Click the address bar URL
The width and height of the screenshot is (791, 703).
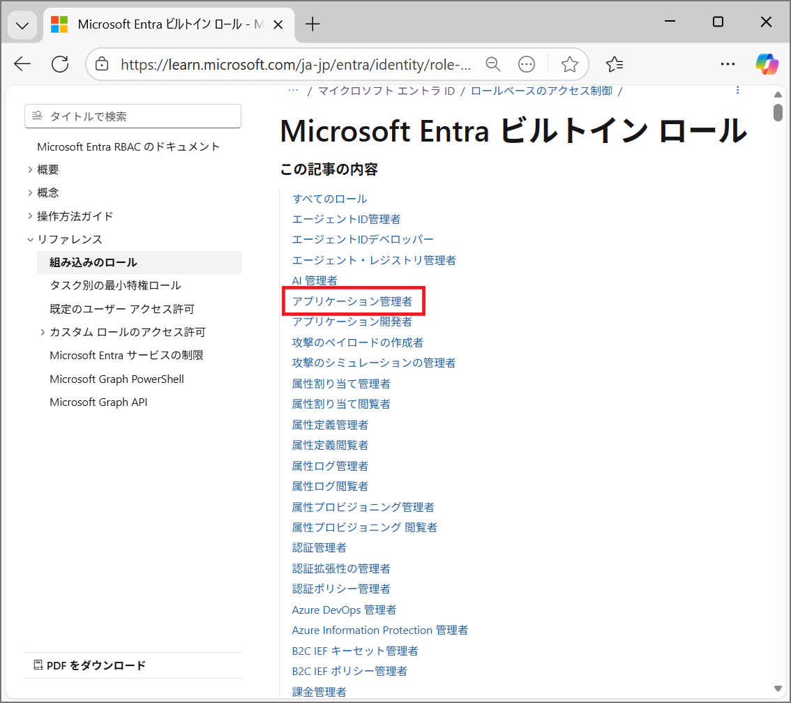click(296, 65)
